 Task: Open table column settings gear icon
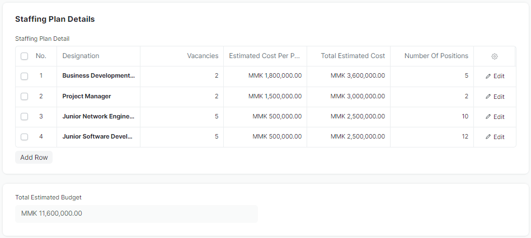(495, 56)
